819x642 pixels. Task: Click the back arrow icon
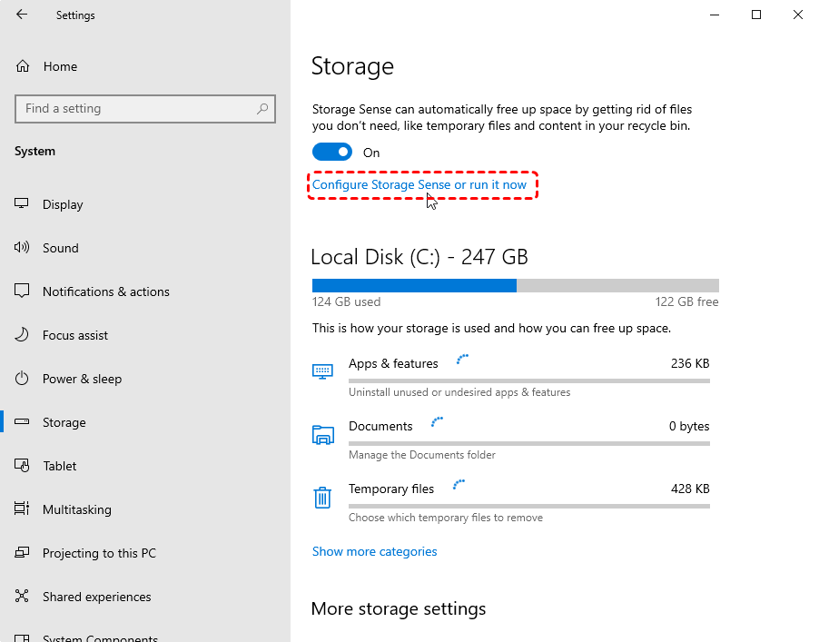click(22, 15)
